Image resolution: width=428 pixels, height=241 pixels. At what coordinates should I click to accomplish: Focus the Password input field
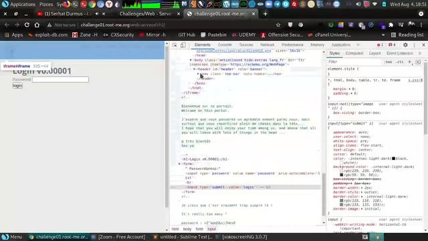[60, 80]
